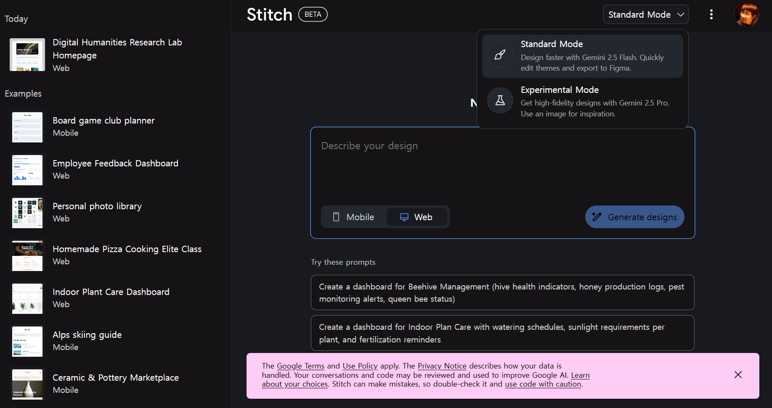Switch the platform toggle to Mobile
This screenshot has width=772, height=408.
353,217
